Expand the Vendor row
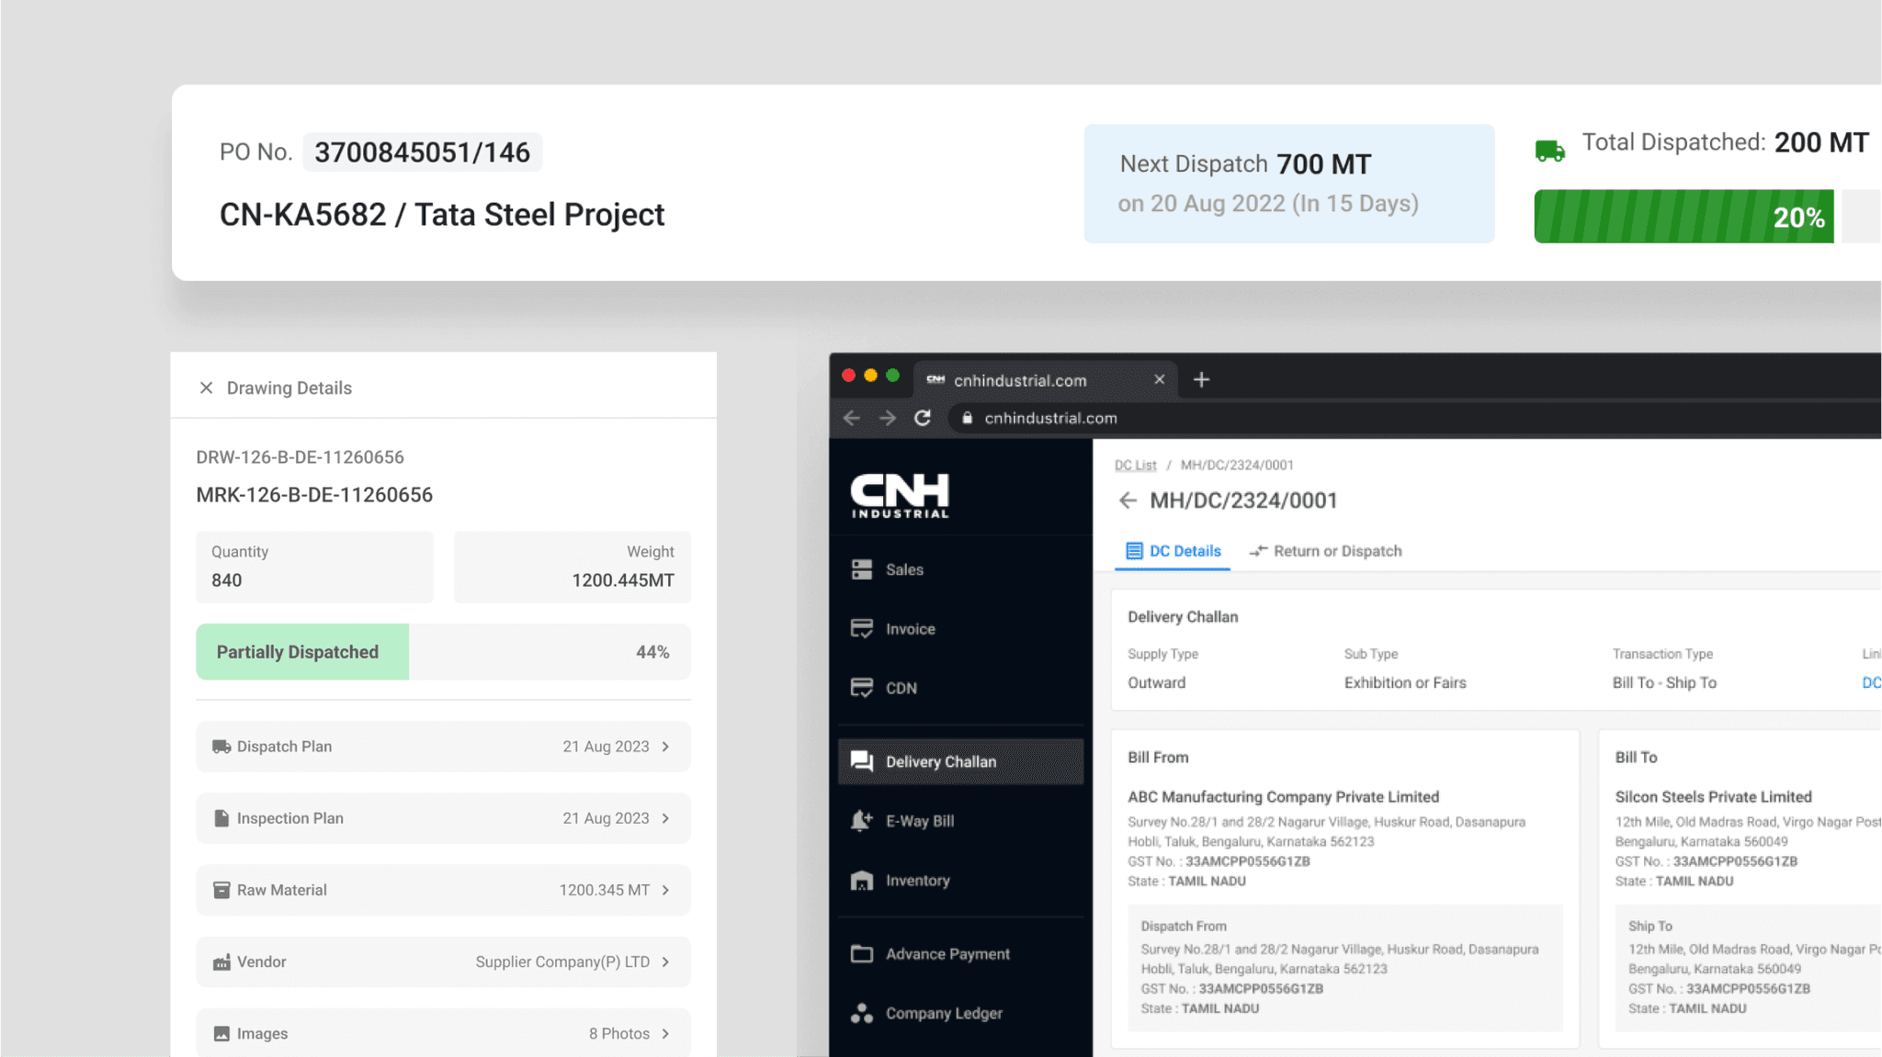The image size is (1882, 1057). 443,961
